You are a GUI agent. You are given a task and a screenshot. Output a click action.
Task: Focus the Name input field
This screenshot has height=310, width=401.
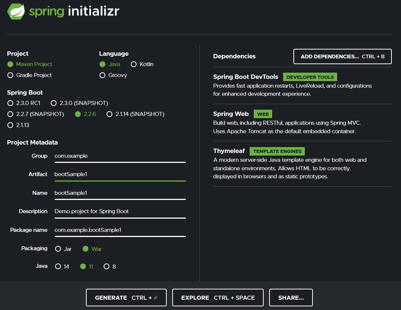tap(120, 193)
